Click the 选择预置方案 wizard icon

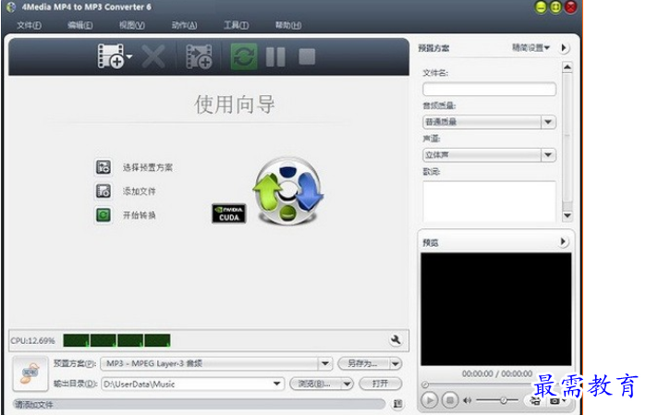pos(104,167)
